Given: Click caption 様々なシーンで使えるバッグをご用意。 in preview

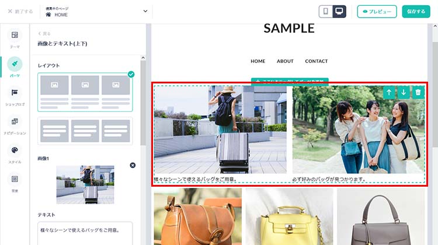Looking at the screenshot, I should pos(196,179).
